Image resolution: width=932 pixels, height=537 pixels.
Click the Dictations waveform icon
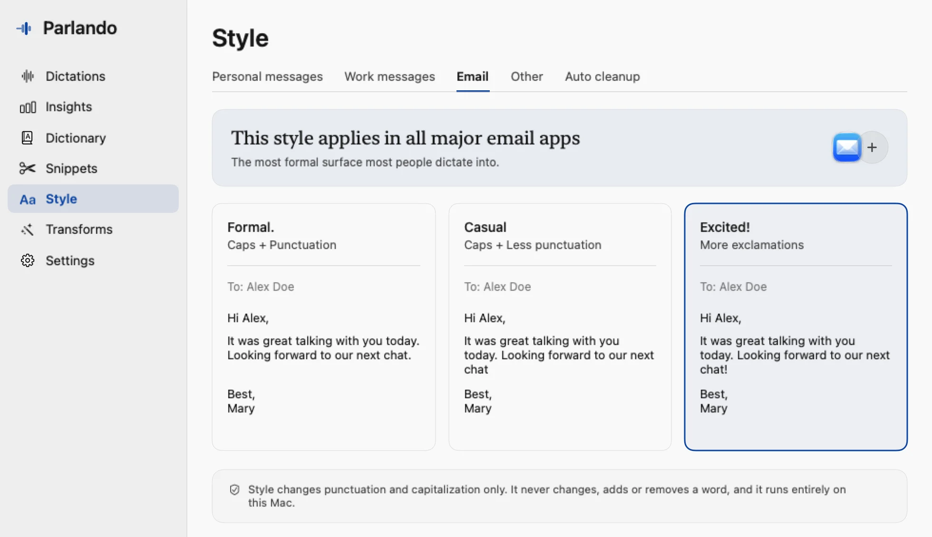click(28, 76)
